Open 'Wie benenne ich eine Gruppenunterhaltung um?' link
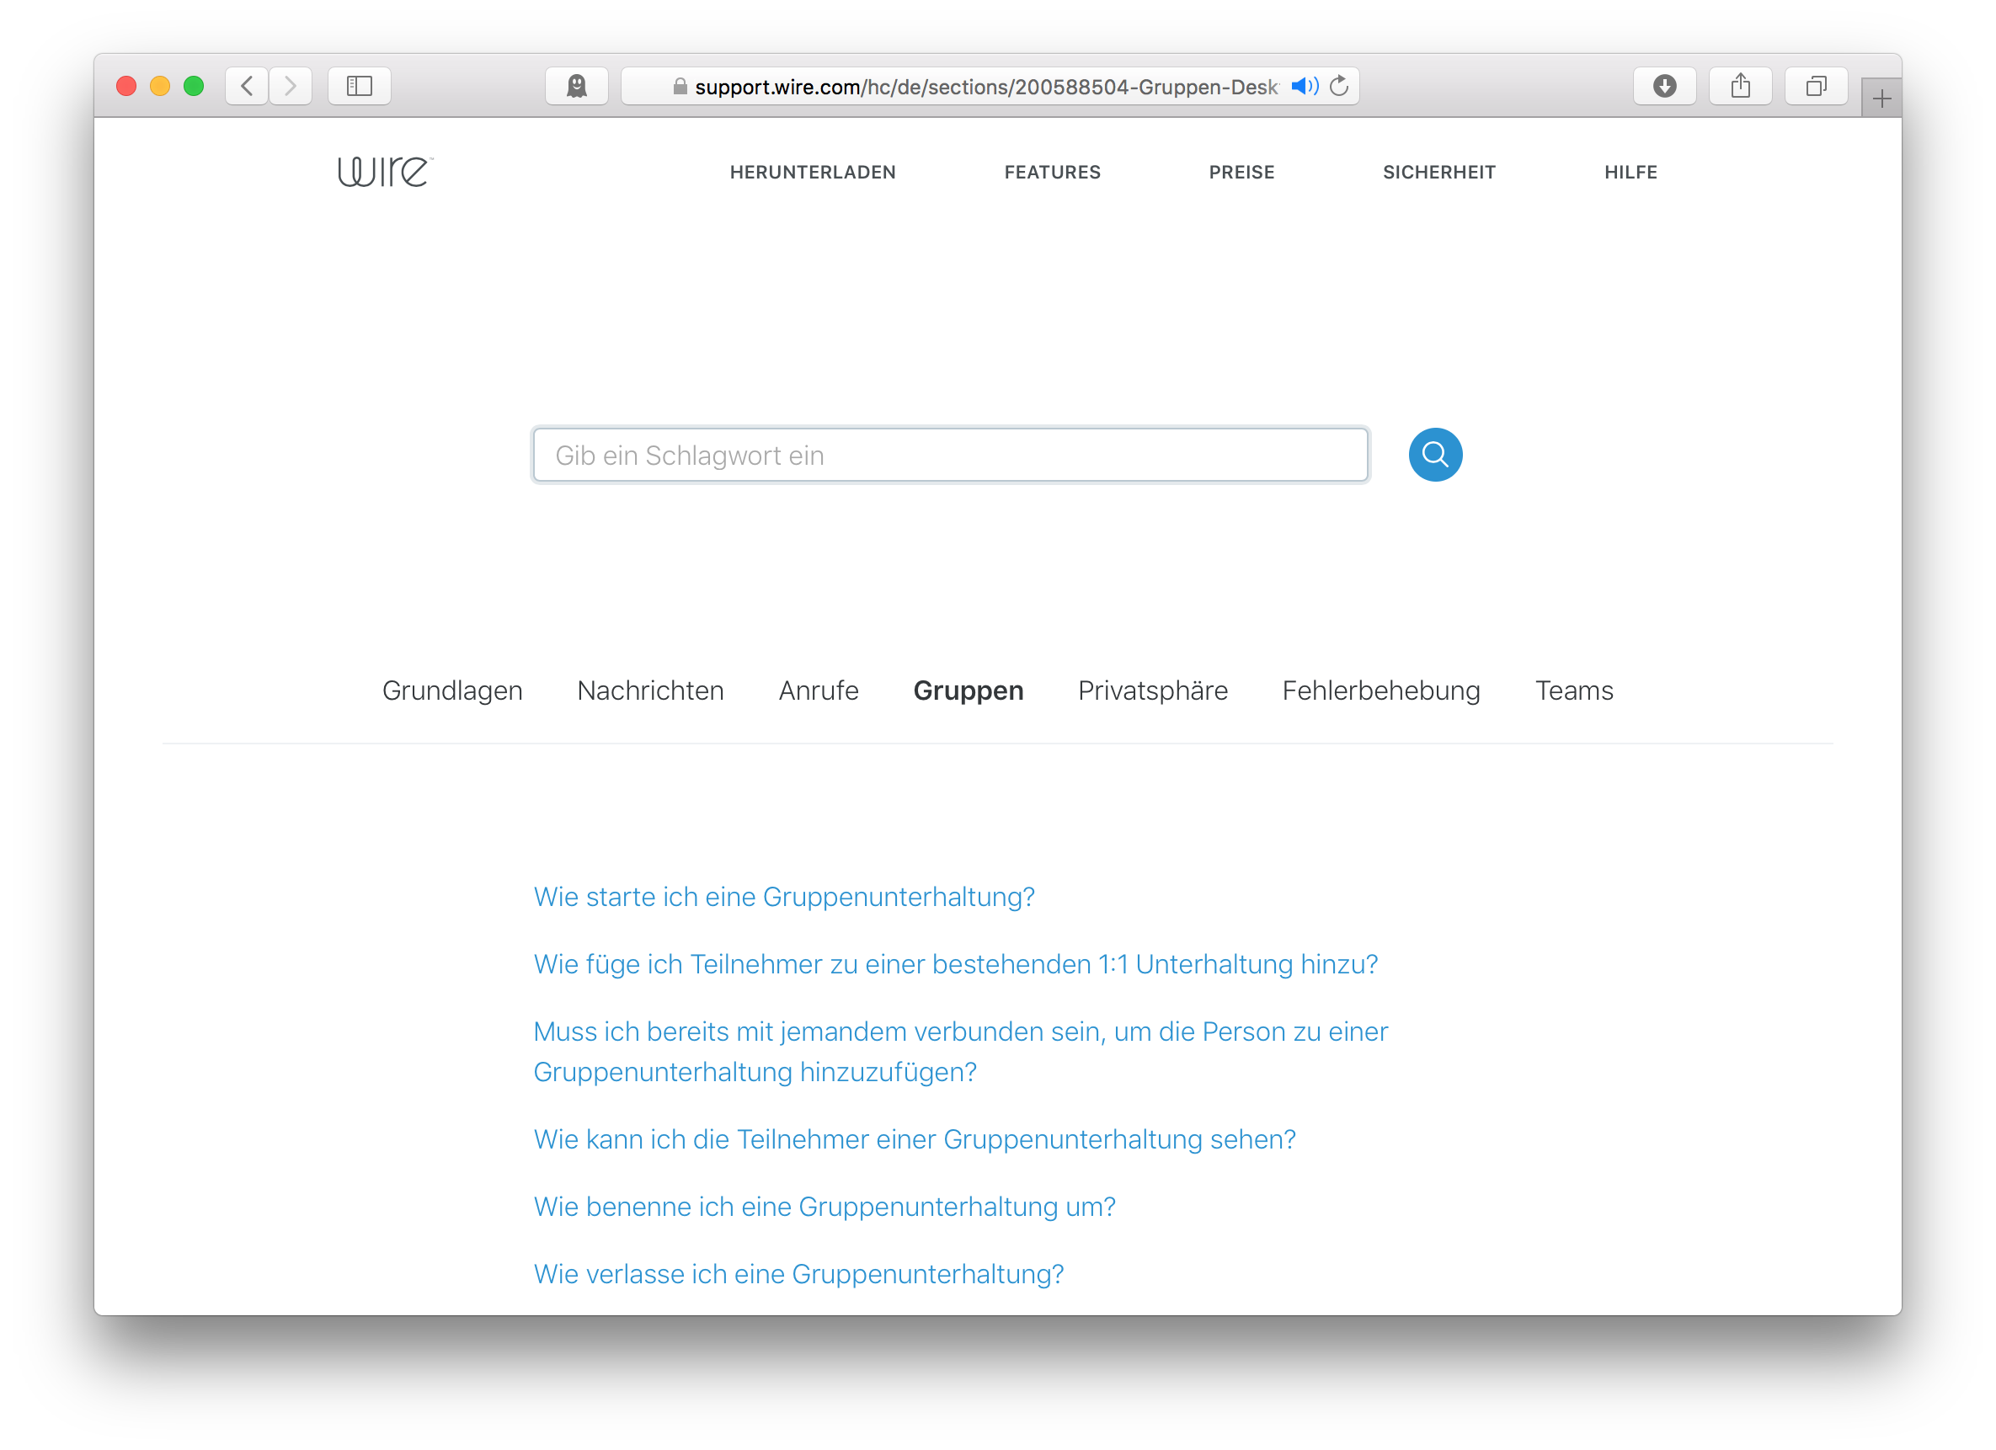Image resolution: width=1996 pixels, height=1450 pixels. 824,1207
